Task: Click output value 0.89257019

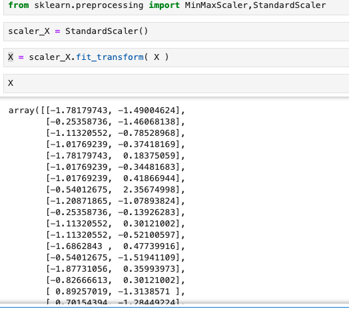Action: (x=82, y=292)
